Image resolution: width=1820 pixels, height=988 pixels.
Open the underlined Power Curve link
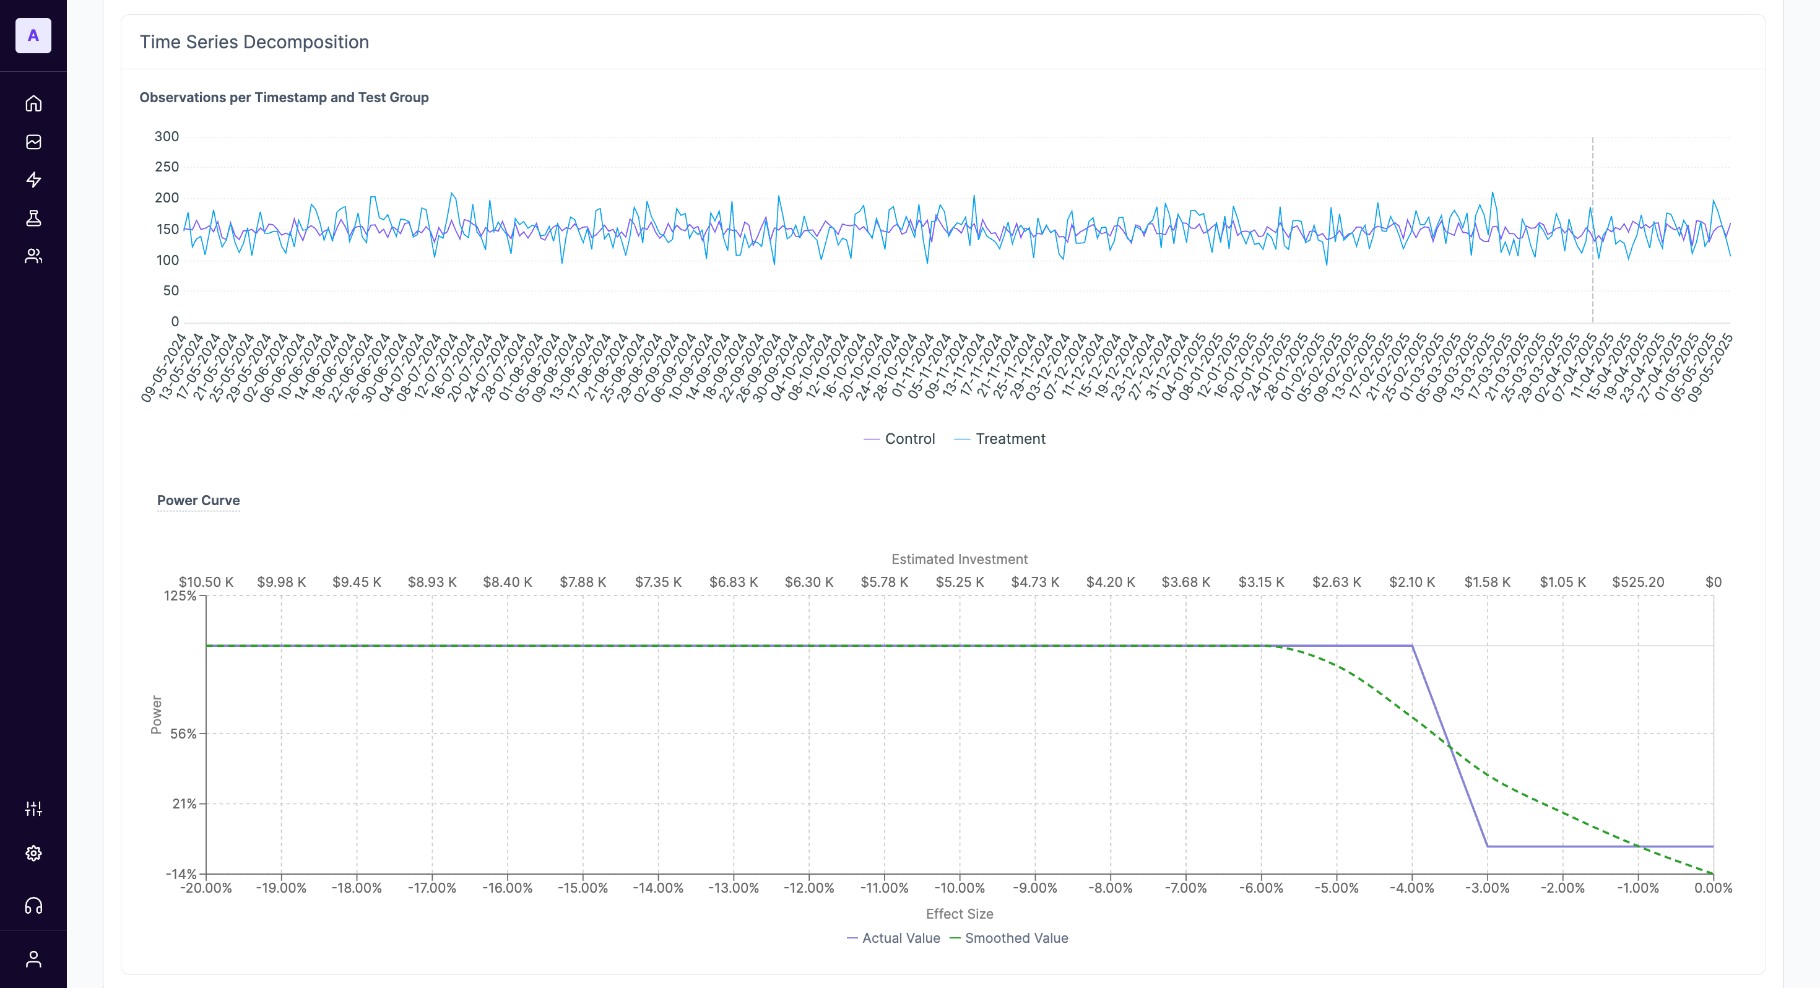click(199, 500)
